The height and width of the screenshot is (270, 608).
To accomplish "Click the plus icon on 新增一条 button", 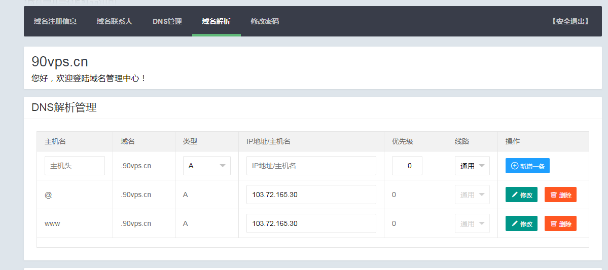I will (x=515, y=166).
